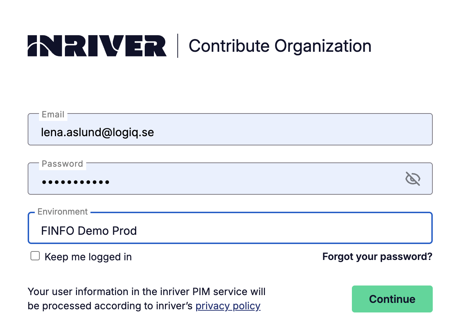The width and height of the screenshot is (459, 327).
Task: Open the Forgot your password link
Action: (x=377, y=256)
